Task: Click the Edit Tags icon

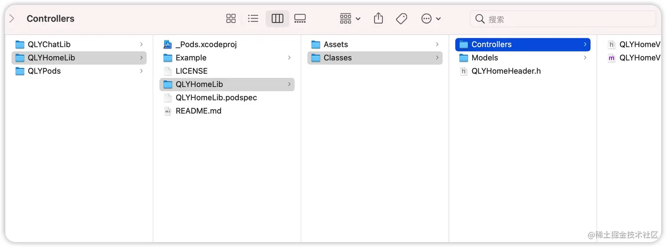Action: (401, 18)
